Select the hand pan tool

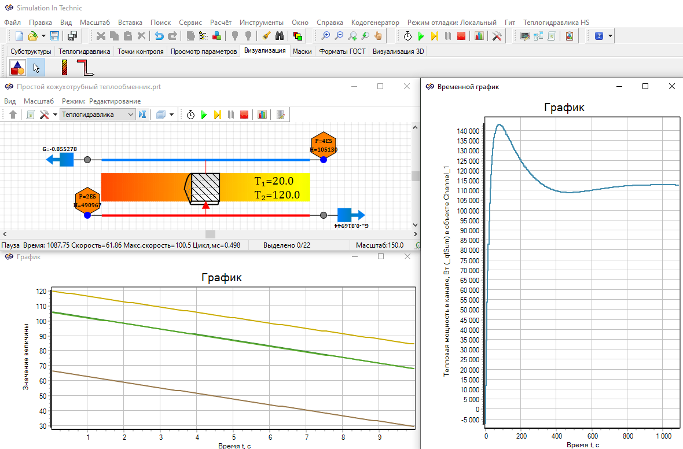point(378,36)
